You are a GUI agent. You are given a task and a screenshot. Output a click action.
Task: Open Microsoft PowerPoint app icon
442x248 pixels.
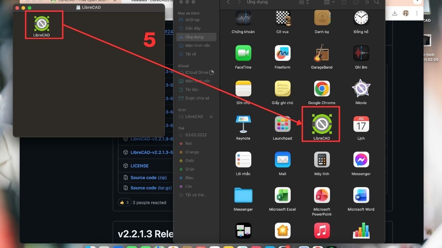coord(322,195)
